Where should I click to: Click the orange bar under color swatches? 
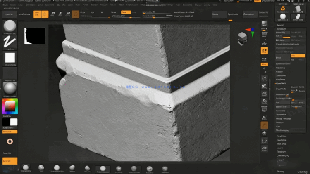click(x=10, y=132)
